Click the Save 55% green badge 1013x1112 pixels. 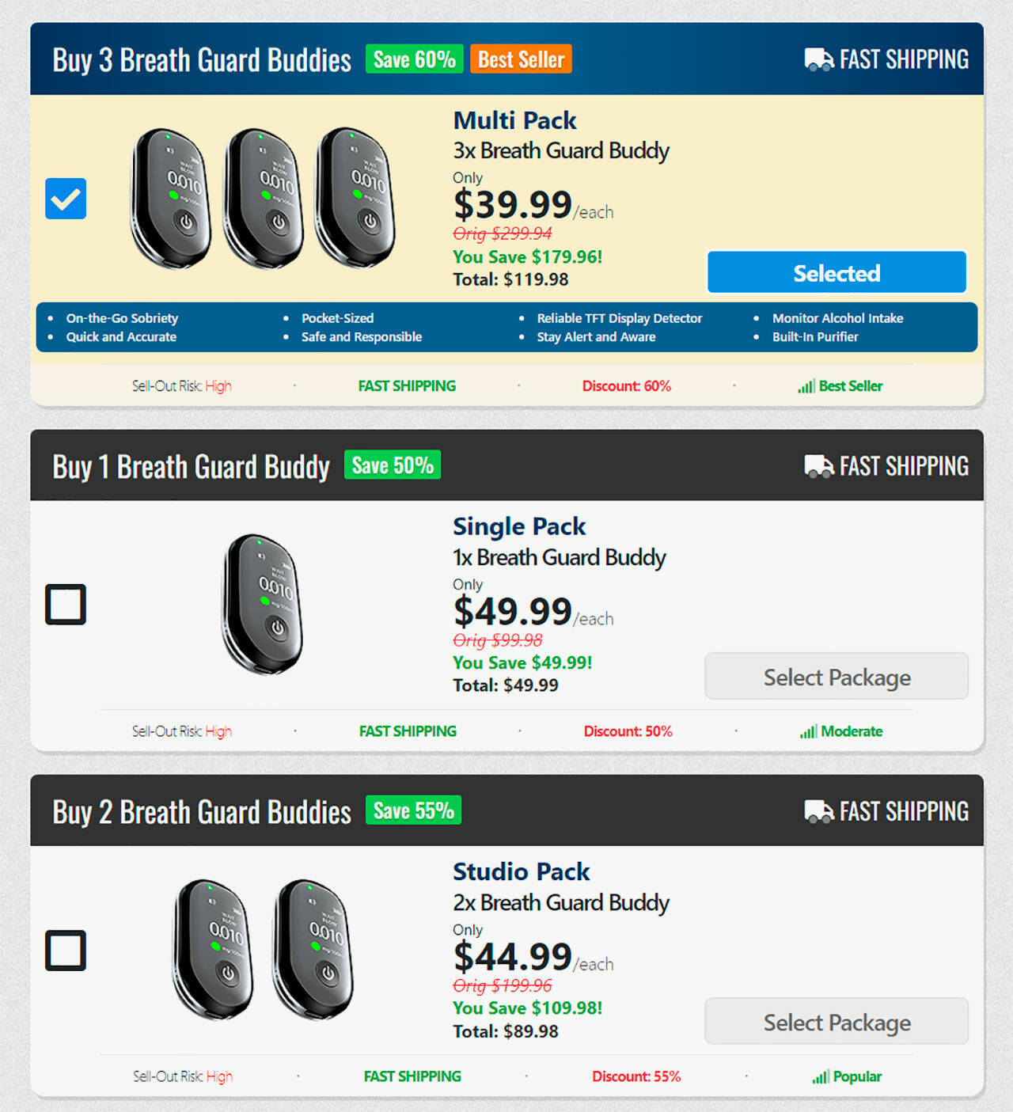pyautogui.click(x=413, y=811)
